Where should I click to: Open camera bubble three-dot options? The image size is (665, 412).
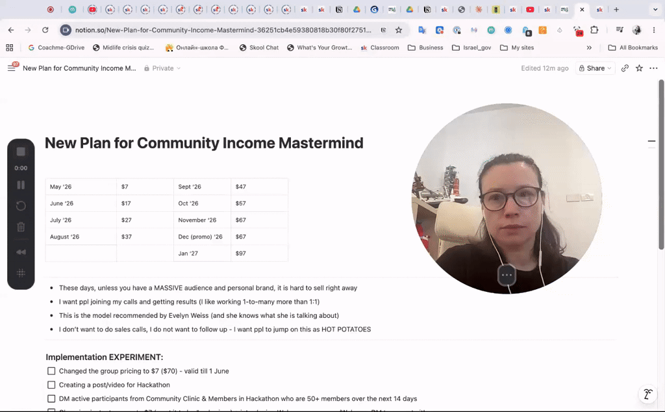tap(507, 275)
